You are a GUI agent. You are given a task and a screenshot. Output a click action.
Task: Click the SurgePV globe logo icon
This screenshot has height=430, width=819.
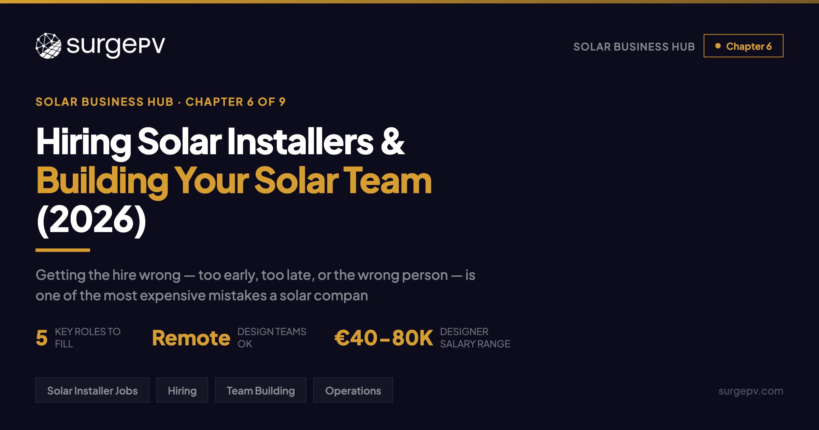point(48,46)
